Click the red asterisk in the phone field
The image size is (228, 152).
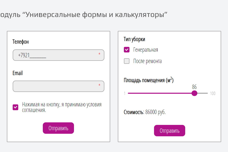99,54
